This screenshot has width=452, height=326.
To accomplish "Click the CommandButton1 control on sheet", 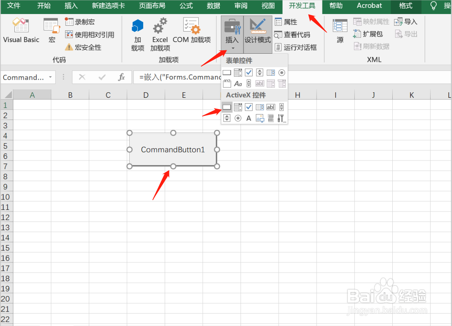I will pyautogui.click(x=173, y=150).
